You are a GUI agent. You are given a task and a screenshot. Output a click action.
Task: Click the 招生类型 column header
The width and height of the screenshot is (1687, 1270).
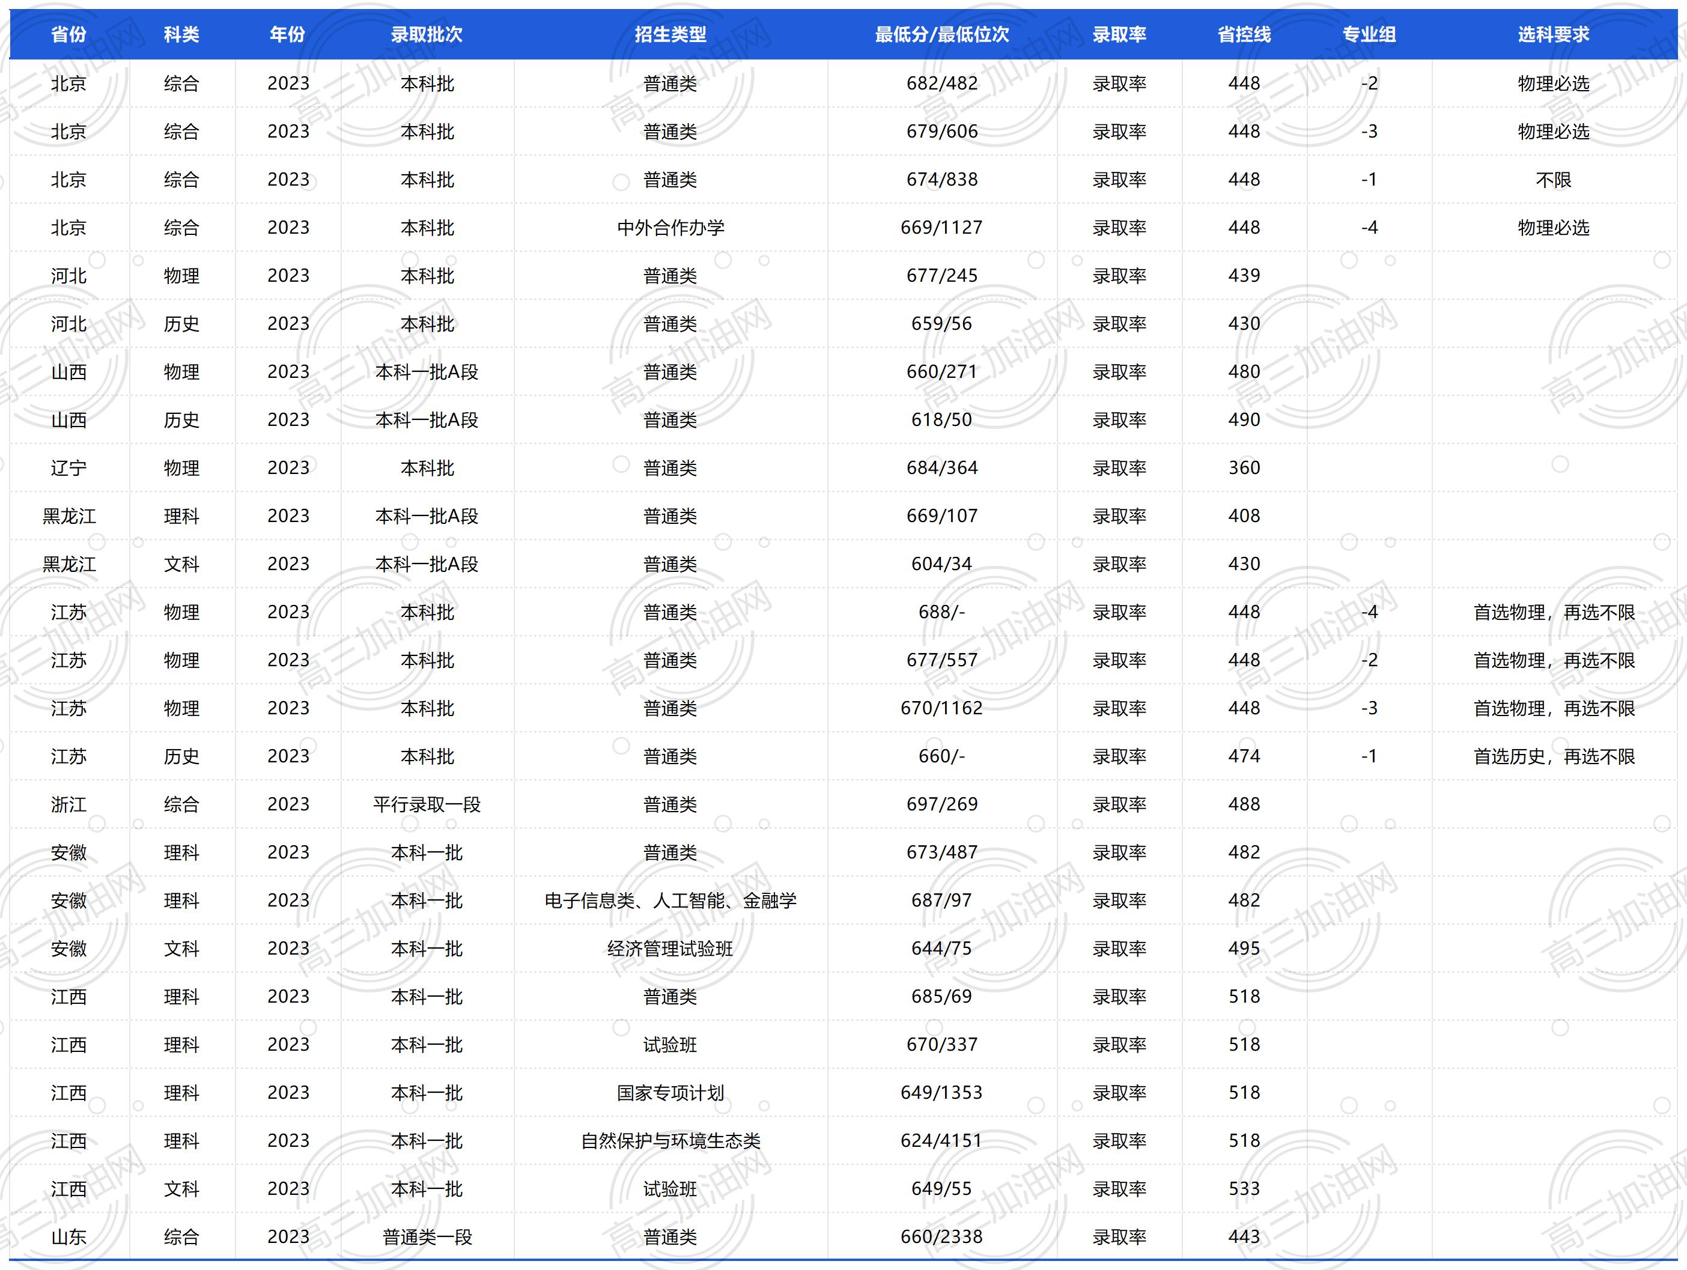tap(670, 34)
